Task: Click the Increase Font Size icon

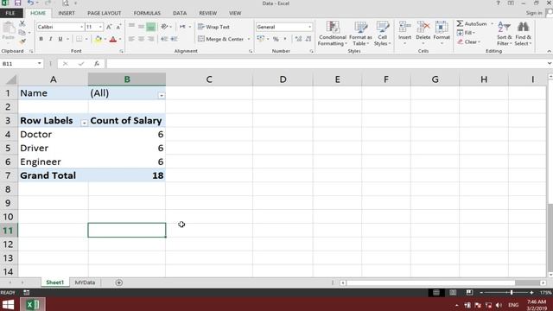Action: pos(109,27)
